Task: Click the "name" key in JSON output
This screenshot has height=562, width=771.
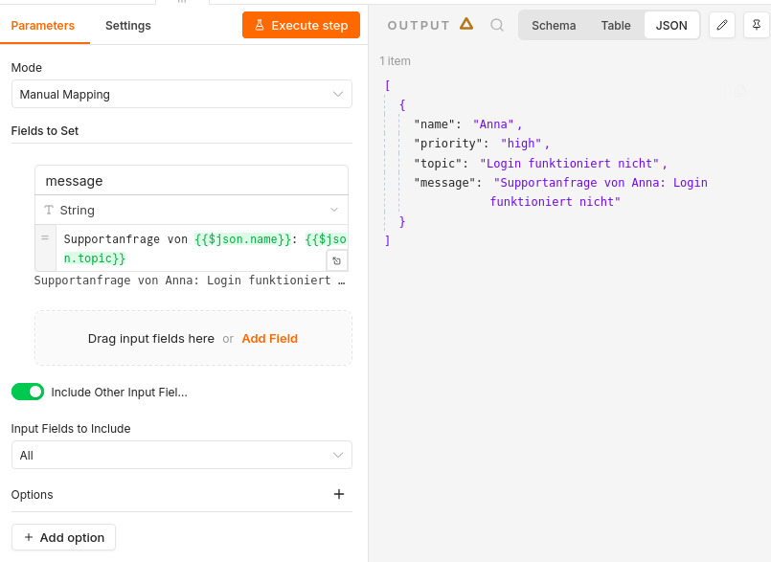Action: click(435, 124)
